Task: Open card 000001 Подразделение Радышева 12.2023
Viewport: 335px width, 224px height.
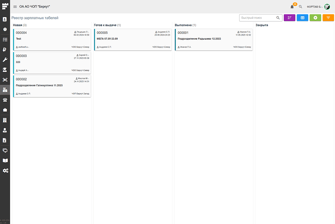Action: pos(214,39)
